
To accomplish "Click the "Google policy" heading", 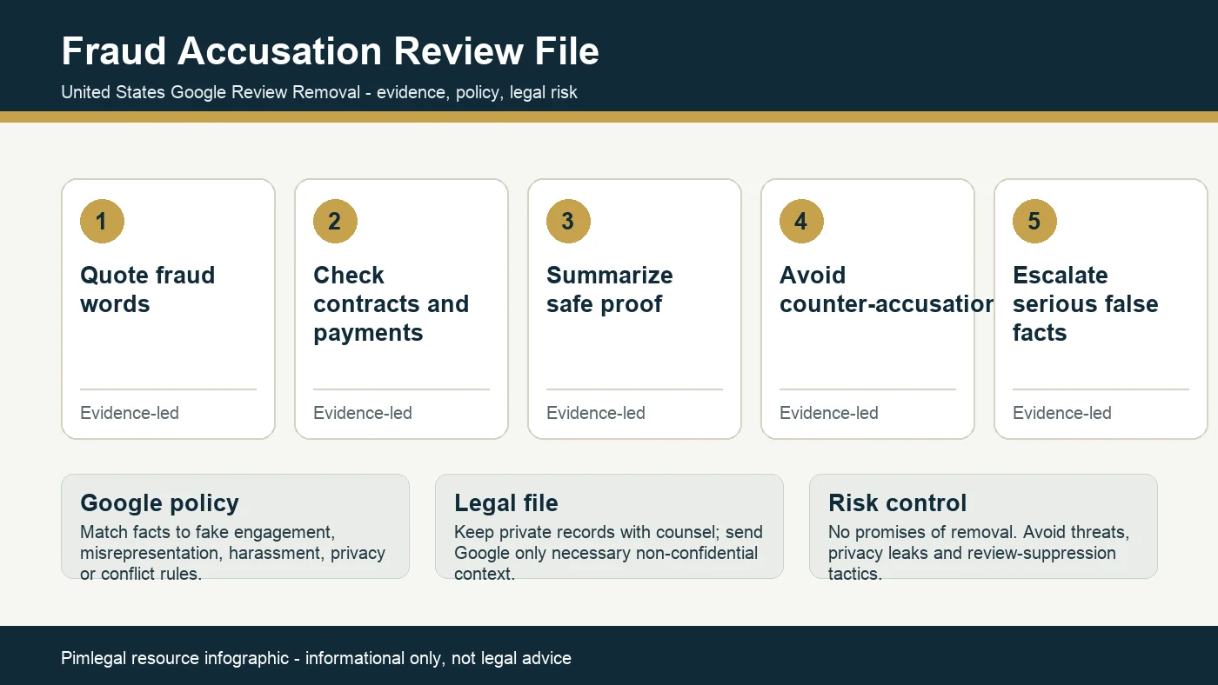I will pos(159,503).
